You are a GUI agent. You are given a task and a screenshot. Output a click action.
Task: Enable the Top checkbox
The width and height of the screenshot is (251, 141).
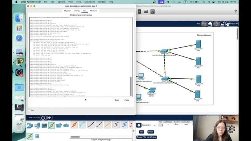pyautogui.click(x=29, y=110)
